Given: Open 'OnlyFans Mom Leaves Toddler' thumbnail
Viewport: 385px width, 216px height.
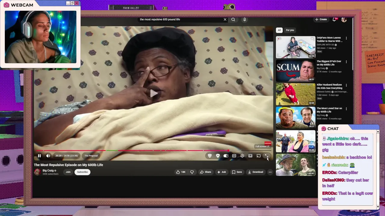Looking at the screenshot, I should coord(296,47).
